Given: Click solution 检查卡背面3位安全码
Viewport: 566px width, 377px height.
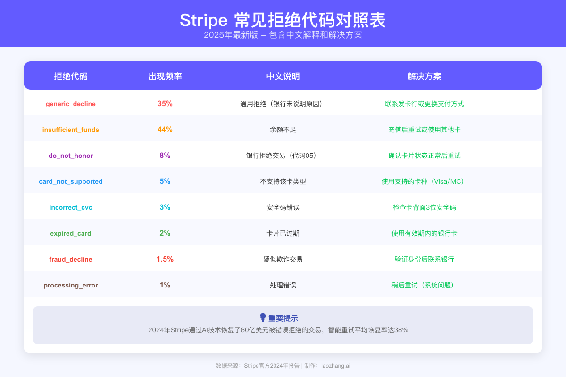Looking at the screenshot, I should pyautogui.click(x=424, y=207).
